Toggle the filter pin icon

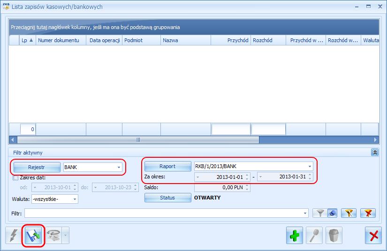pyautogui.click(x=333, y=213)
